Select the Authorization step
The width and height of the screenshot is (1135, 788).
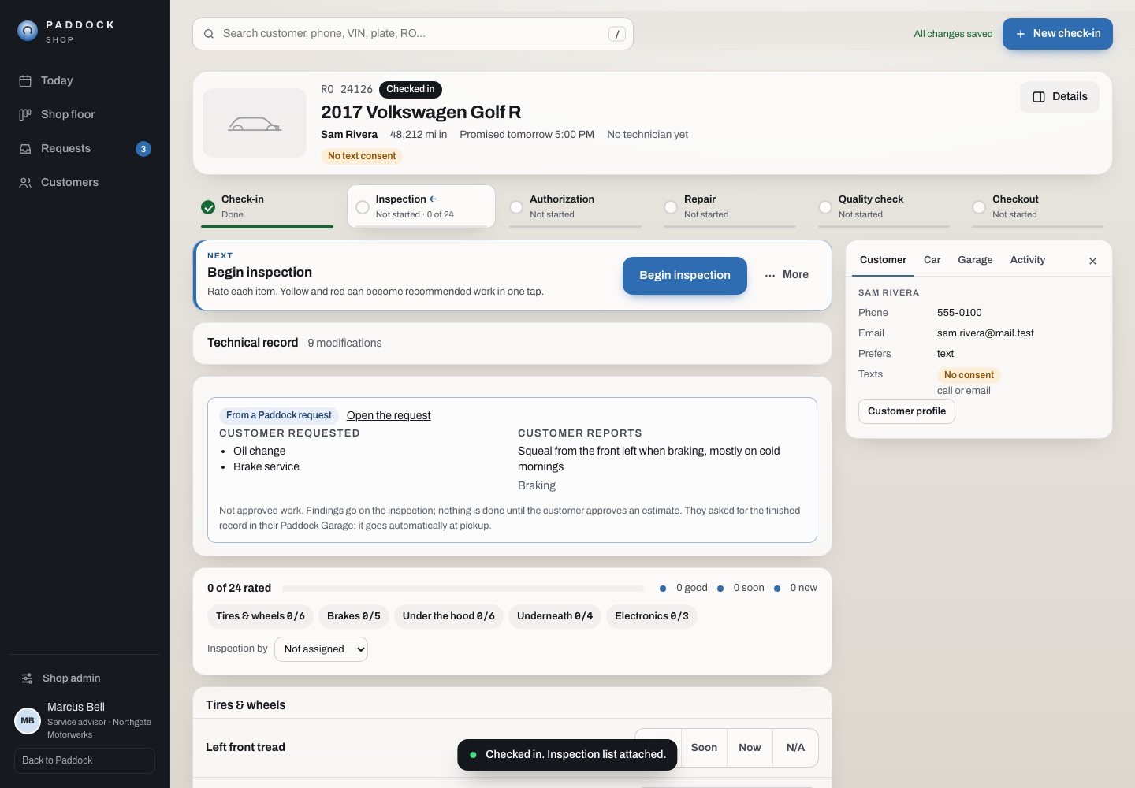pos(575,206)
